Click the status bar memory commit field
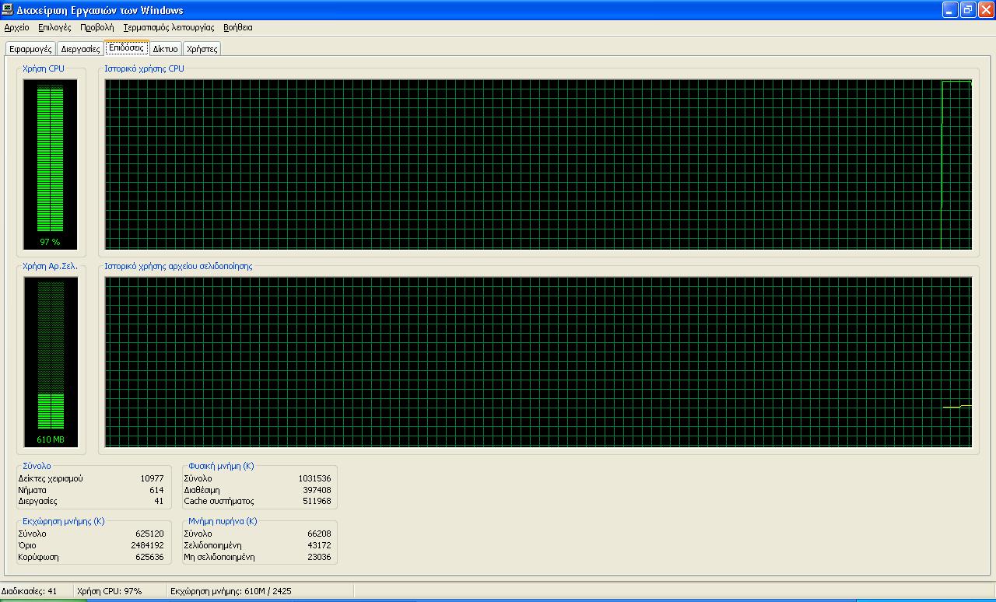The height and width of the screenshot is (602, 996). pyautogui.click(x=230, y=591)
